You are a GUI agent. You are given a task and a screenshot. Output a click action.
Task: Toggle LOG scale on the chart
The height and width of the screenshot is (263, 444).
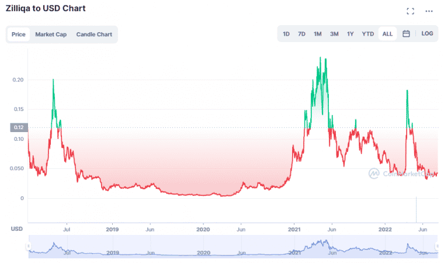(x=427, y=34)
